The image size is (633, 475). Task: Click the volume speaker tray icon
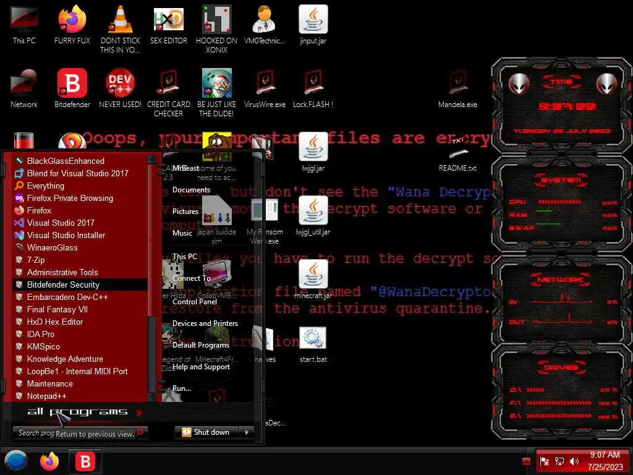point(574,461)
